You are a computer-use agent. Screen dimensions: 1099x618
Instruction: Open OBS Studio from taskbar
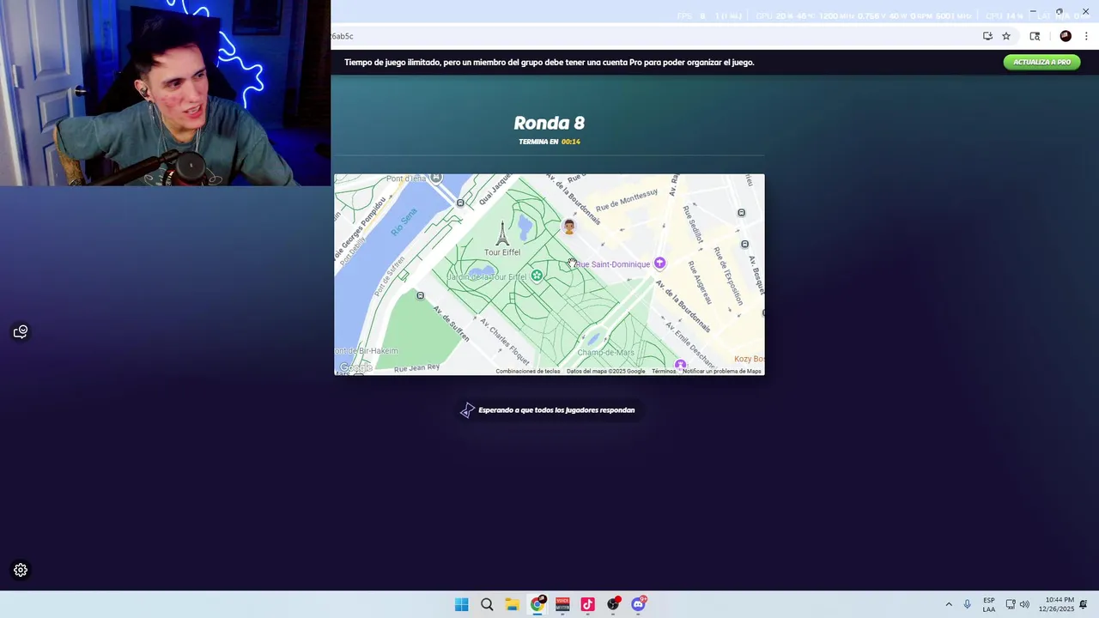click(613, 604)
